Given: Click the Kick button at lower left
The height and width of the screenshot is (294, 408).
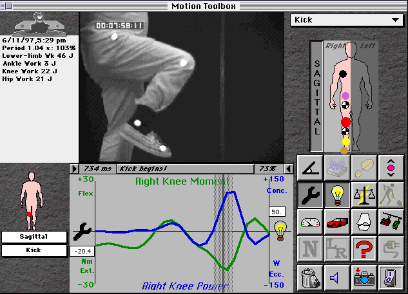Looking at the screenshot, I should click(x=33, y=250).
